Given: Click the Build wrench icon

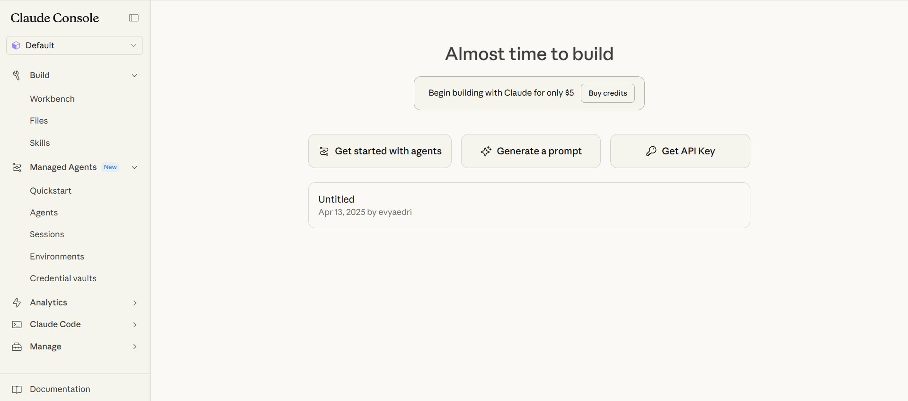Looking at the screenshot, I should click(x=17, y=75).
